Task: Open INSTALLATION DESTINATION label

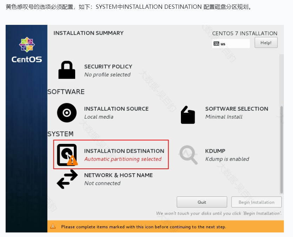Action: (x=124, y=151)
